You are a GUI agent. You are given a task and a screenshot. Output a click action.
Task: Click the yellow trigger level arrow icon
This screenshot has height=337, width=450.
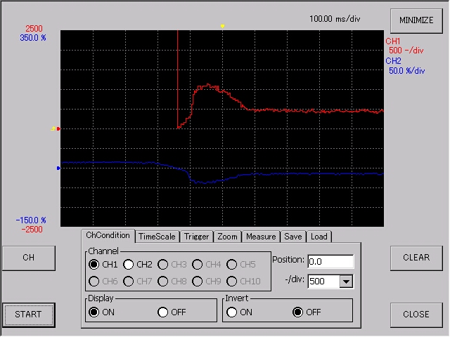click(x=53, y=128)
